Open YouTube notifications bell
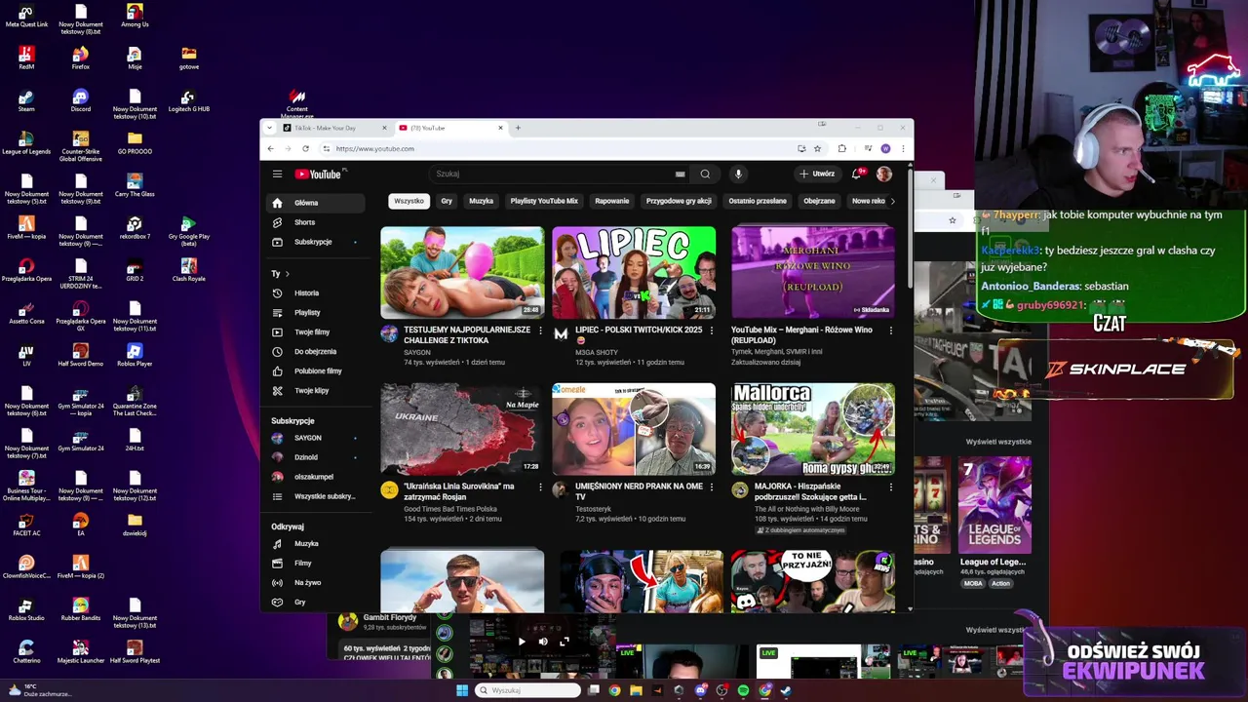 coord(857,174)
